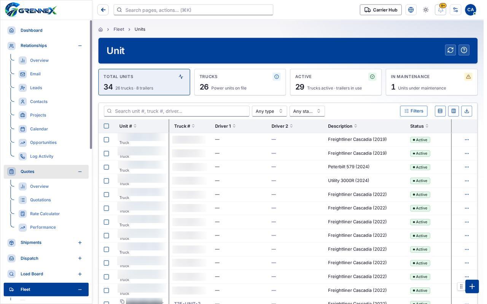This screenshot has height=304, width=487.
Task: Open the notifications bell icon
Action: click(x=441, y=10)
